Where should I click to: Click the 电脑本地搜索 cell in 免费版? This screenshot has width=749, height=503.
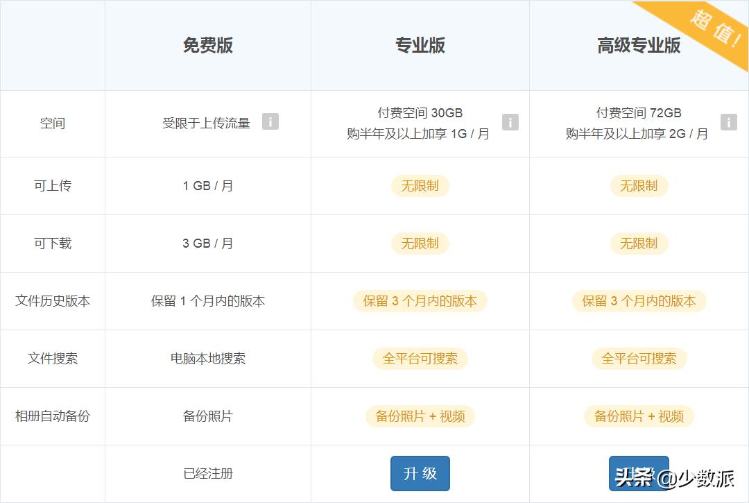[207, 359]
